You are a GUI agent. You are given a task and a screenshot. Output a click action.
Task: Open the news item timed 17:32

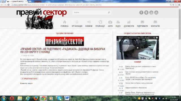[139, 83]
